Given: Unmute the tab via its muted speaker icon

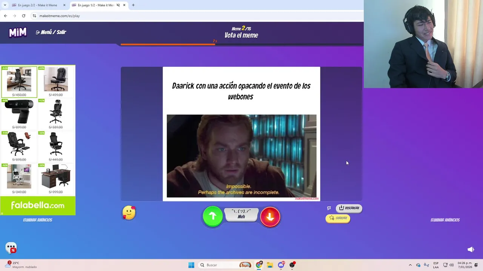Looking at the screenshot, I should click(x=118, y=5).
